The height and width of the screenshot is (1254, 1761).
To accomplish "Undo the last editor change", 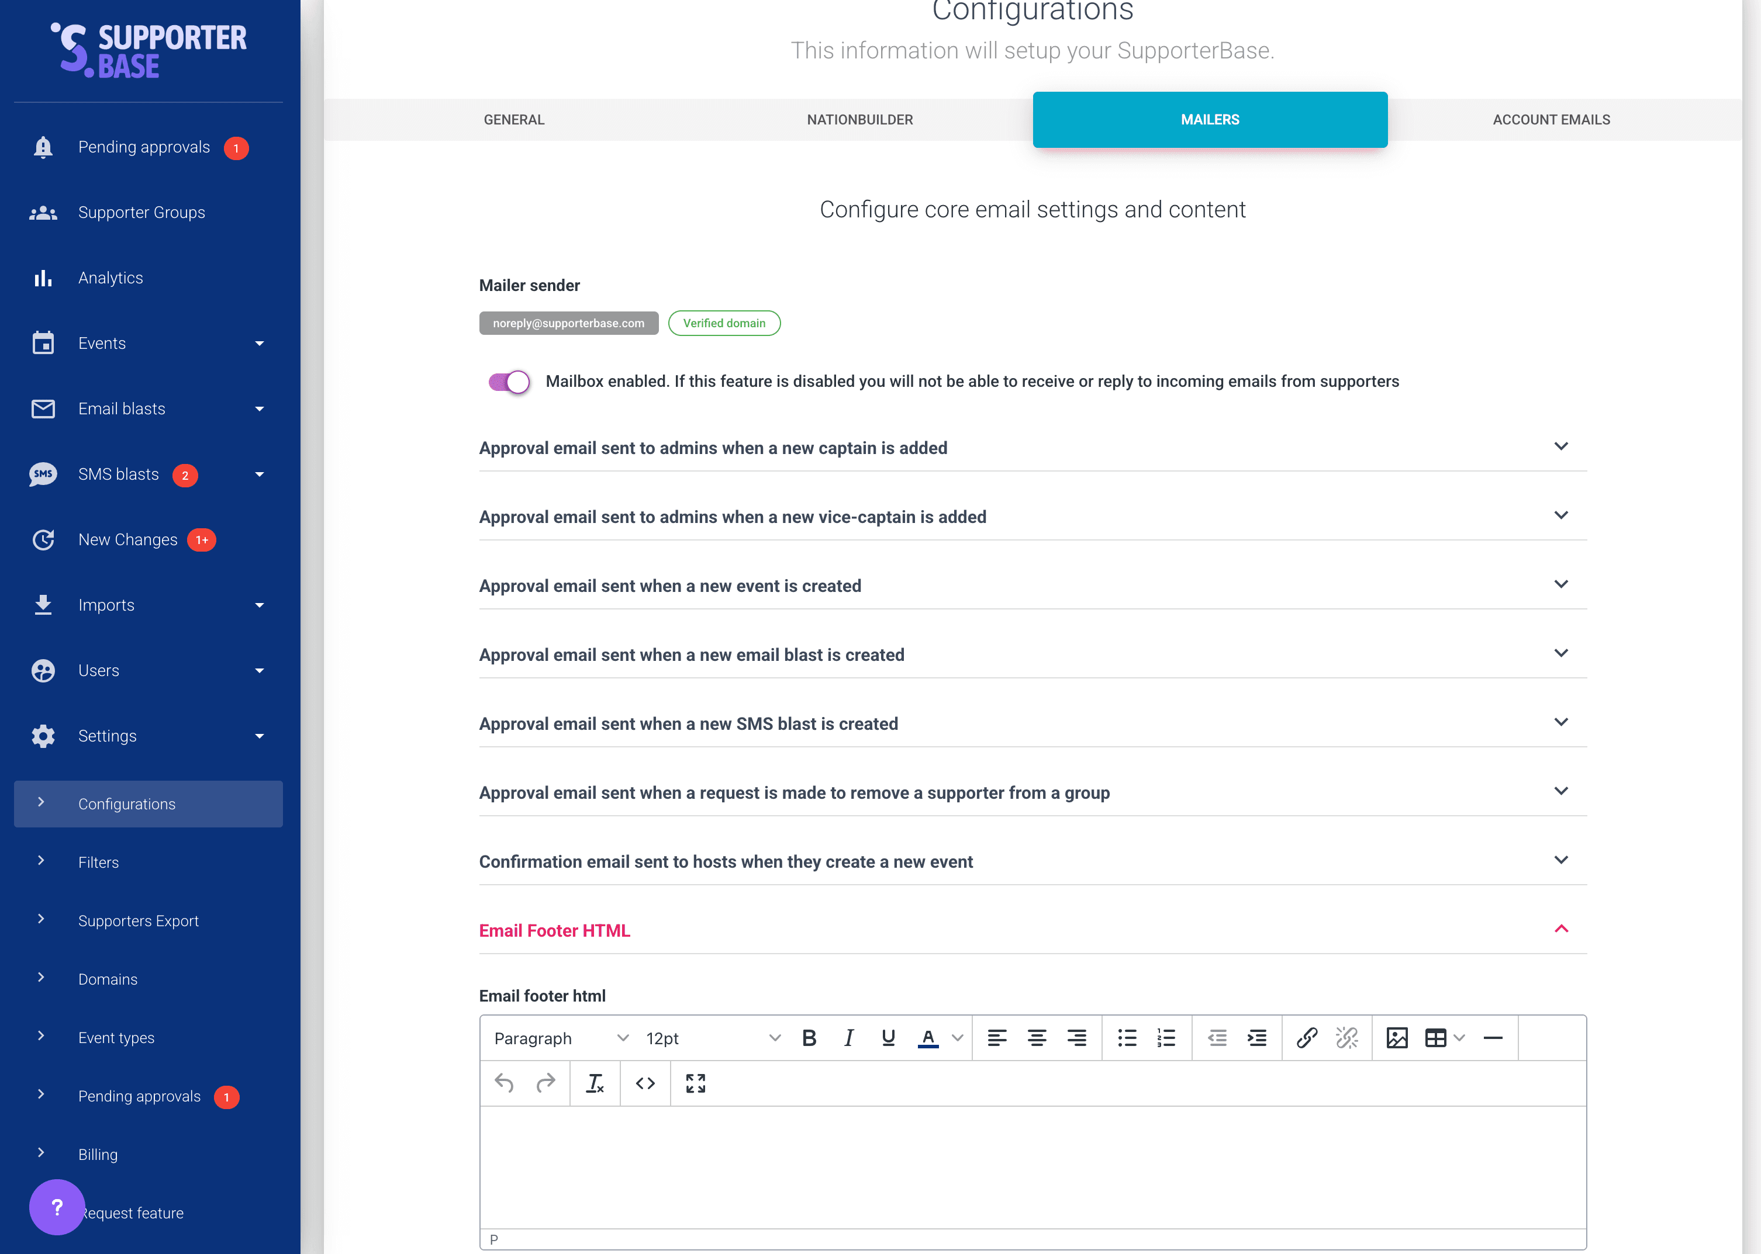I will (x=505, y=1083).
